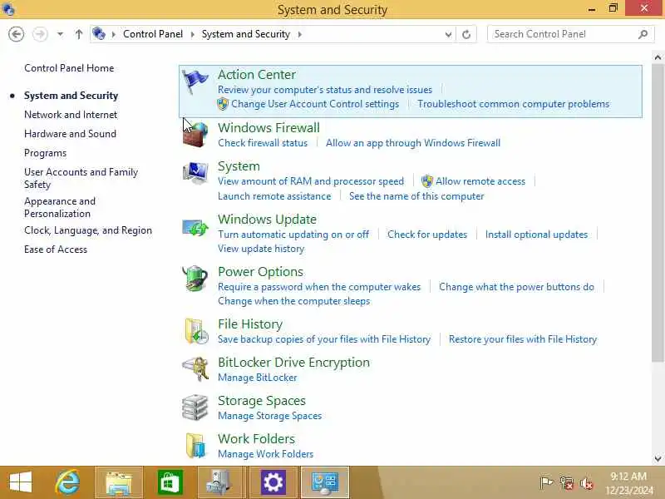The width and height of the screenshot is (665, 499).
Task: Open Ease of Access category
Action: (56, 249)
